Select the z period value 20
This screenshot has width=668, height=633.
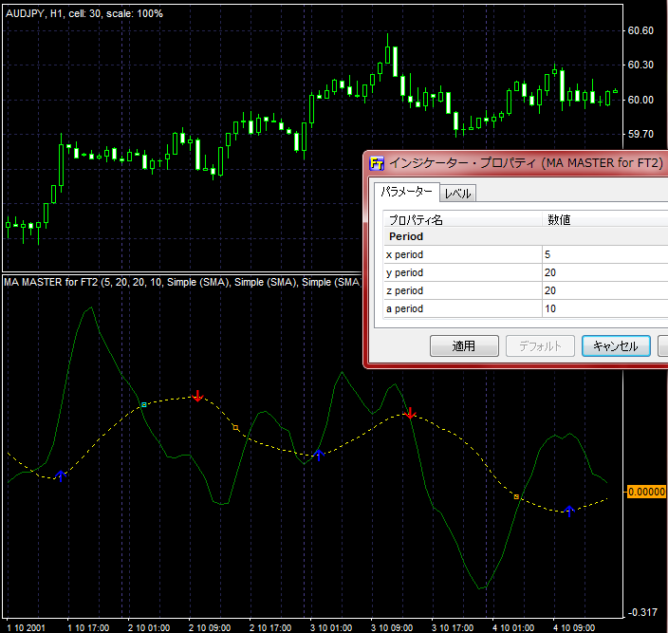pyautogui.click(x=550, y=290)
